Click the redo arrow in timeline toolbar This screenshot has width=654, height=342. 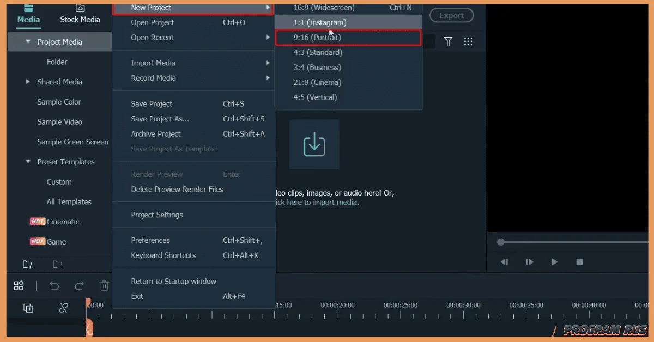point(80,285)
